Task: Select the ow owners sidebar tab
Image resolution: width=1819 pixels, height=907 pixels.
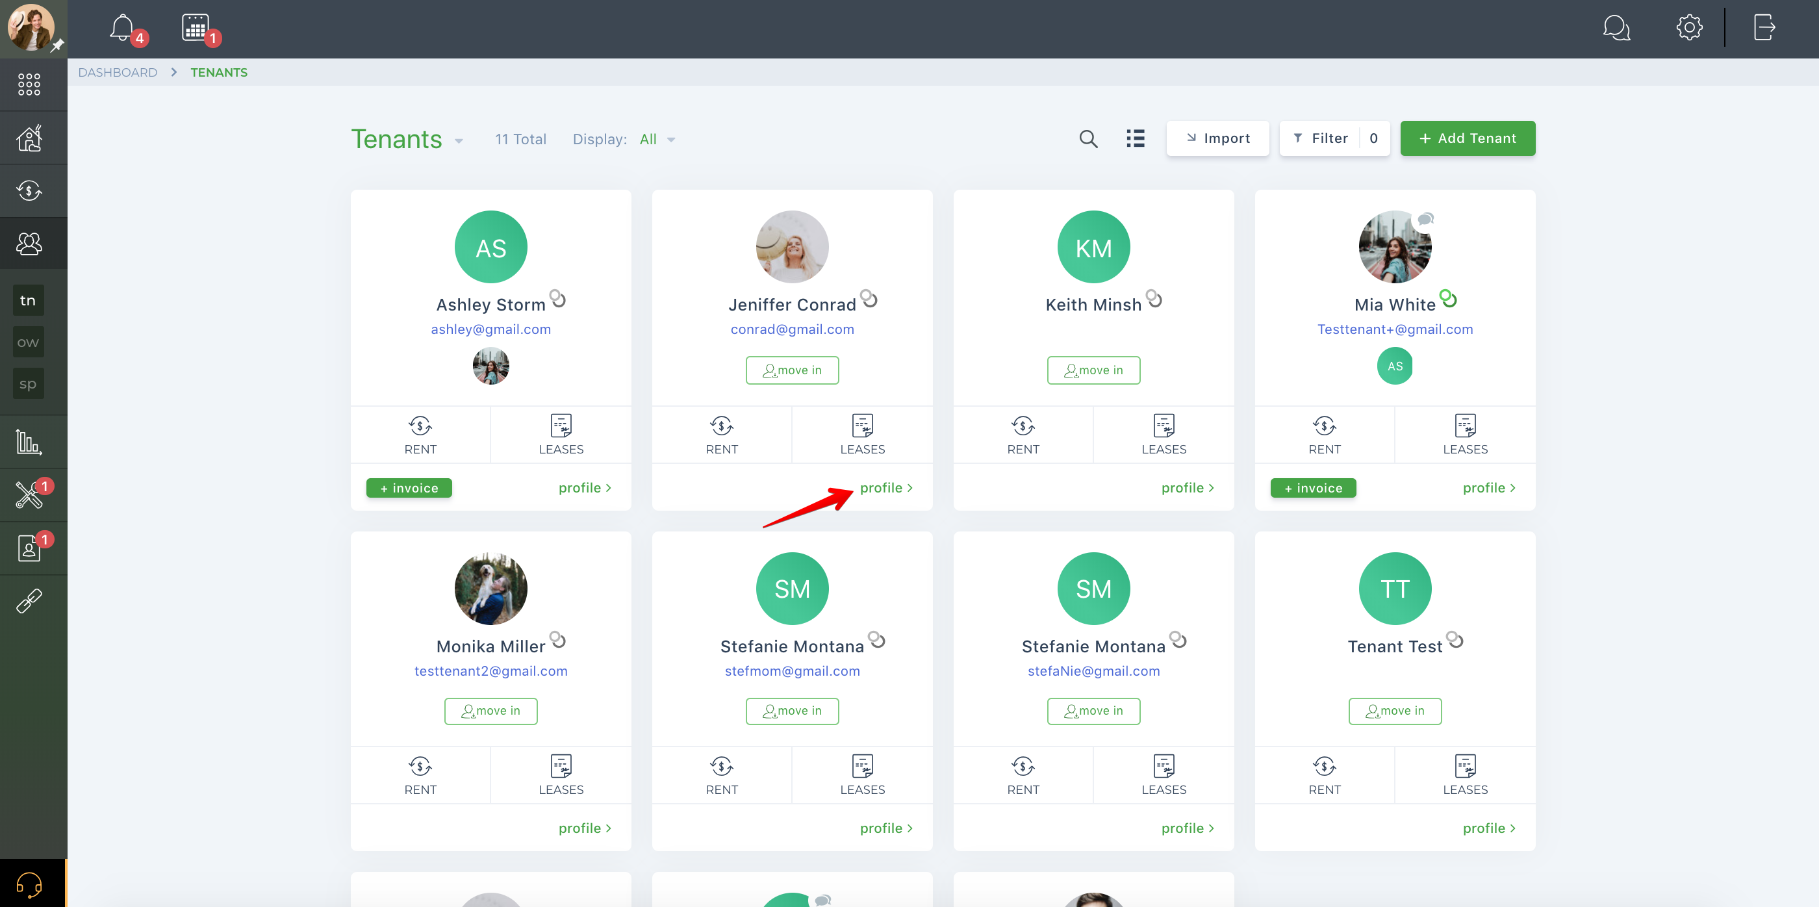Action: click(28, 342)
